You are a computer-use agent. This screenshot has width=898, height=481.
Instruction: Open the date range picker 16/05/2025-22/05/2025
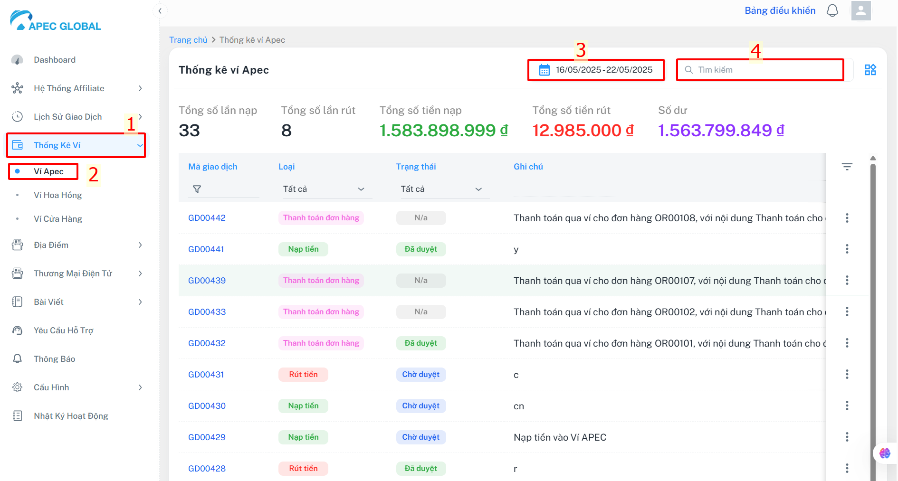point(596,70)
